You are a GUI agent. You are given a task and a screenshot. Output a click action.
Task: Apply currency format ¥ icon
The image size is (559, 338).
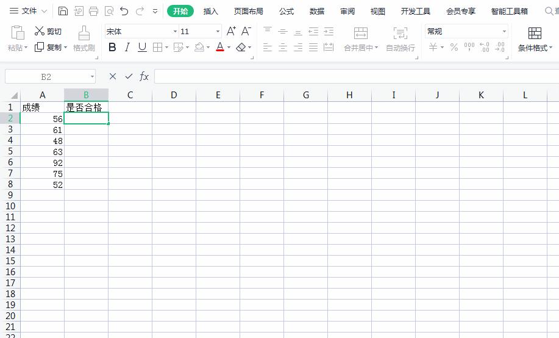433,47
